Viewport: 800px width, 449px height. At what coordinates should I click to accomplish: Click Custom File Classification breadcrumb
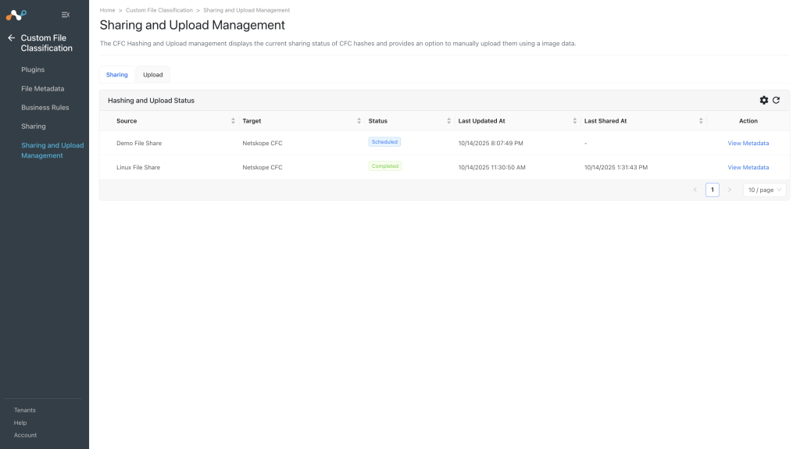tap(159, 10)
